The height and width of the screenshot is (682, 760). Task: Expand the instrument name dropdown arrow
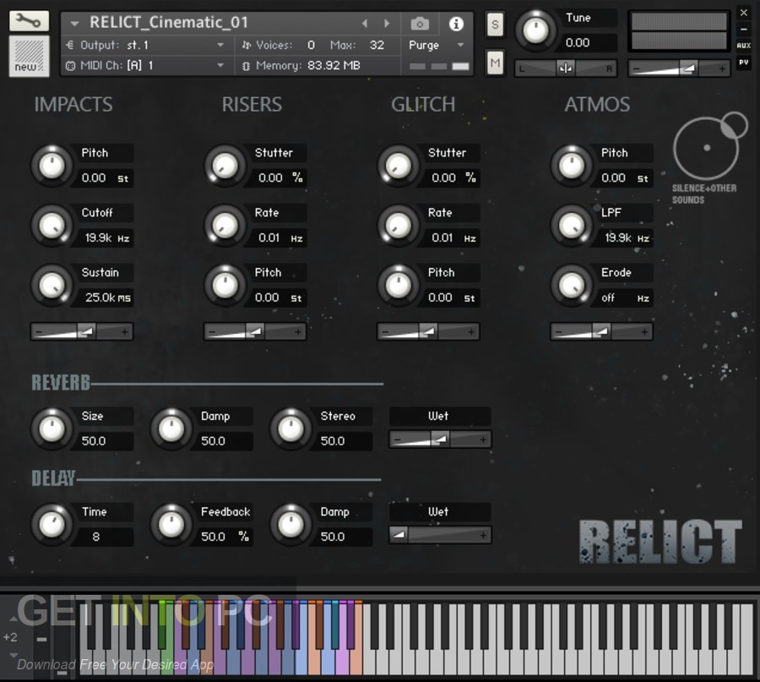tap(74, 24)
